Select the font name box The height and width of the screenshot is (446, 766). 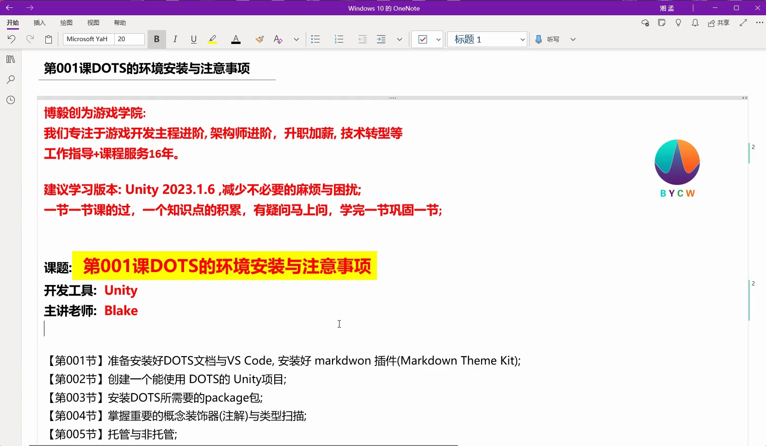(88, 39)
